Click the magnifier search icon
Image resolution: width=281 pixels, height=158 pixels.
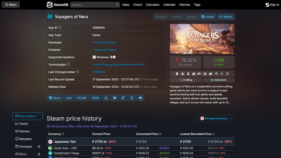[x=117, y=5]
